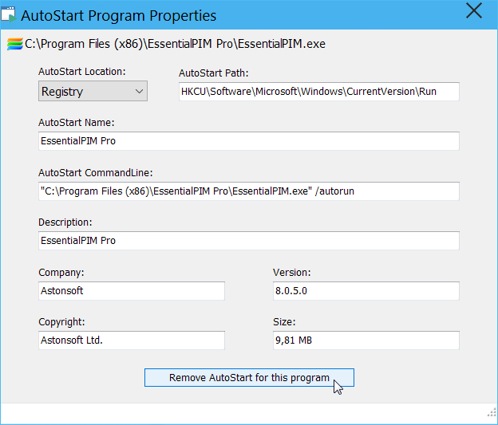Click the AutoStart Location label
Image resolution: width=498 pixels, height=425 pixels.
tap(82, 72)
